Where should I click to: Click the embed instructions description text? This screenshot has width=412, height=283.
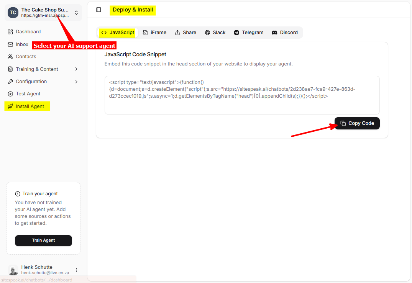click(199, 64)
